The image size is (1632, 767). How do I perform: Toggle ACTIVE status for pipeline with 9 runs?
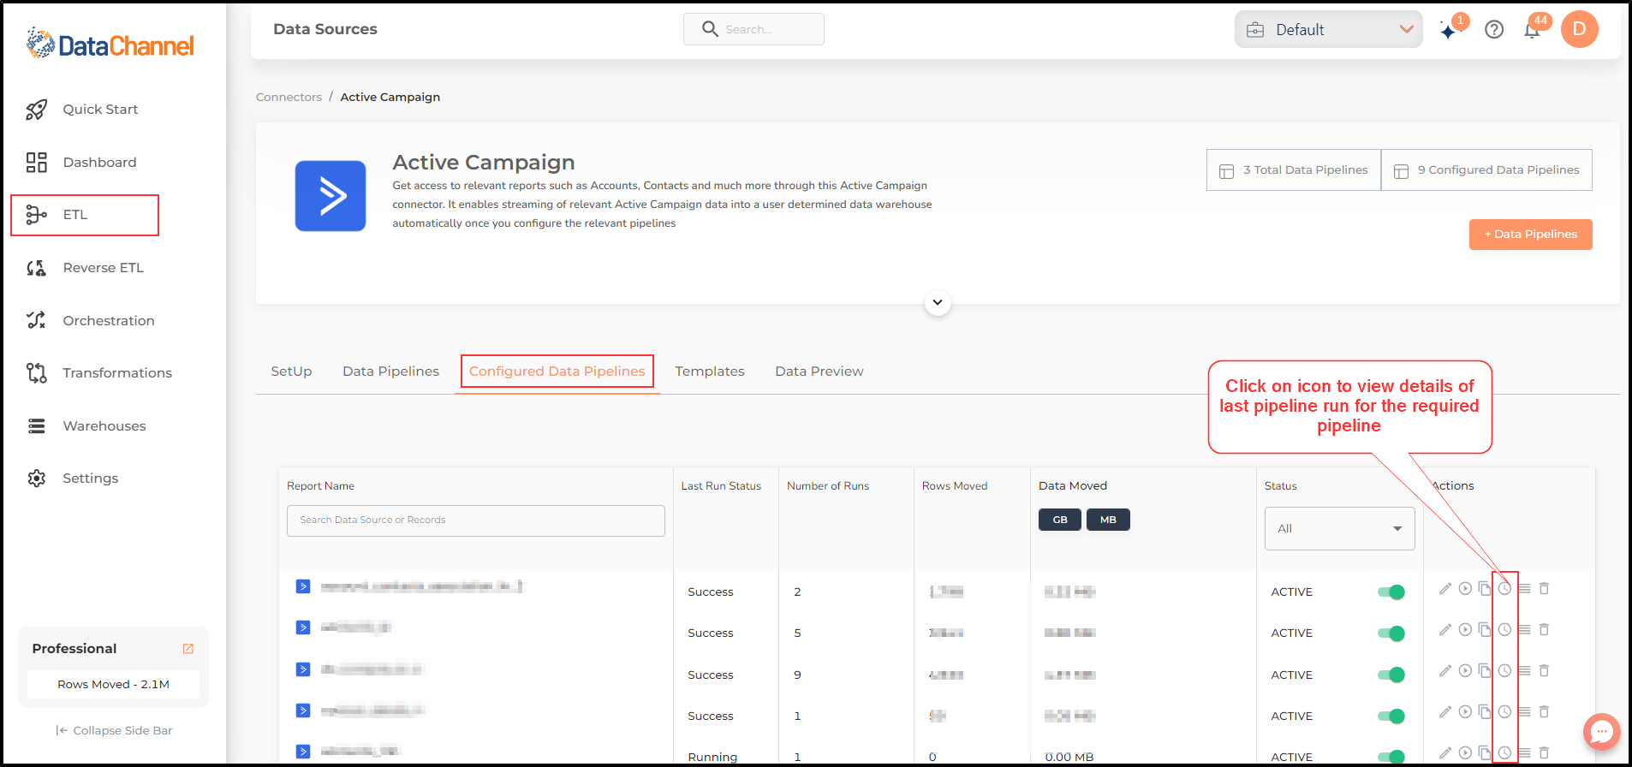[x=1391, y=675]
